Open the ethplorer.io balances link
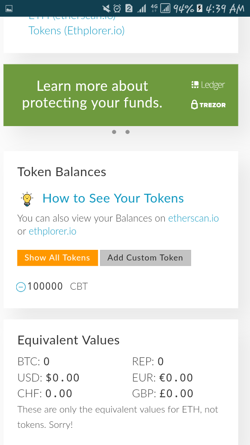Viewport: 250px width, 445px height. [x=53, y=231]
